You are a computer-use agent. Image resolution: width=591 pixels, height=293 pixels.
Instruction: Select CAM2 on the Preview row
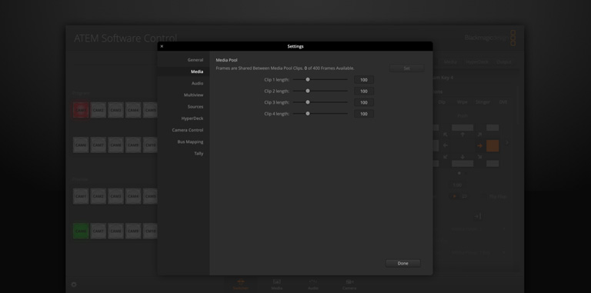(98, 196)
